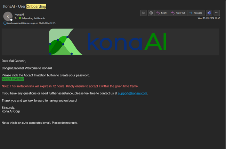Open the KonaAI sender avatar
The image size is (226, 149).
8,16
